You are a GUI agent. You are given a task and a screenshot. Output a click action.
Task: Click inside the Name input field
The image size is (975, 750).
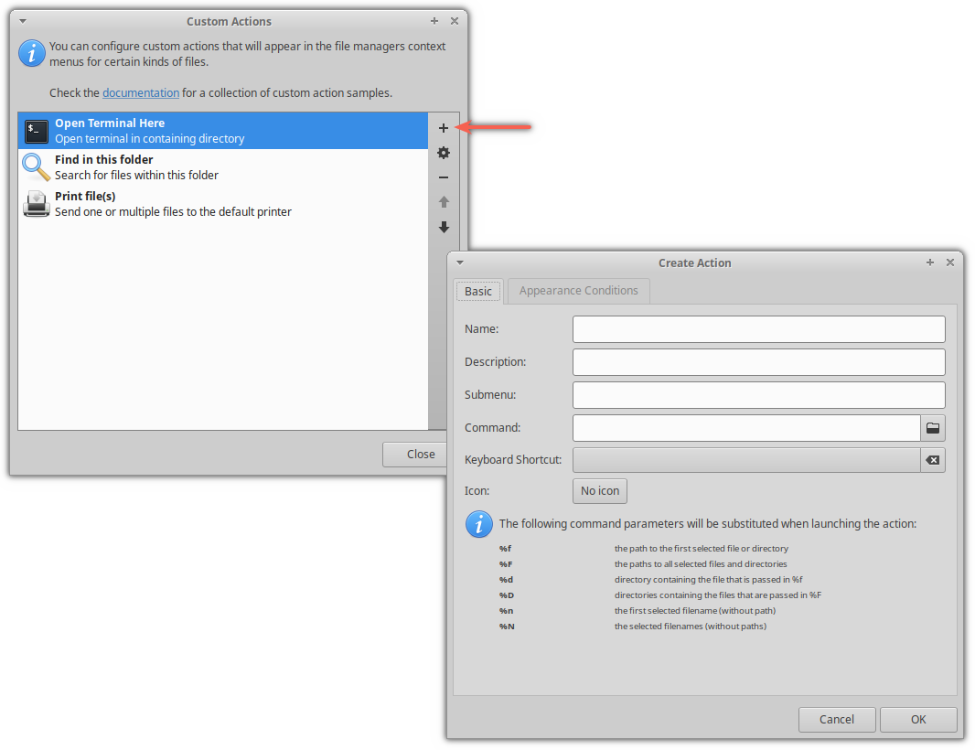coord(759,329)
